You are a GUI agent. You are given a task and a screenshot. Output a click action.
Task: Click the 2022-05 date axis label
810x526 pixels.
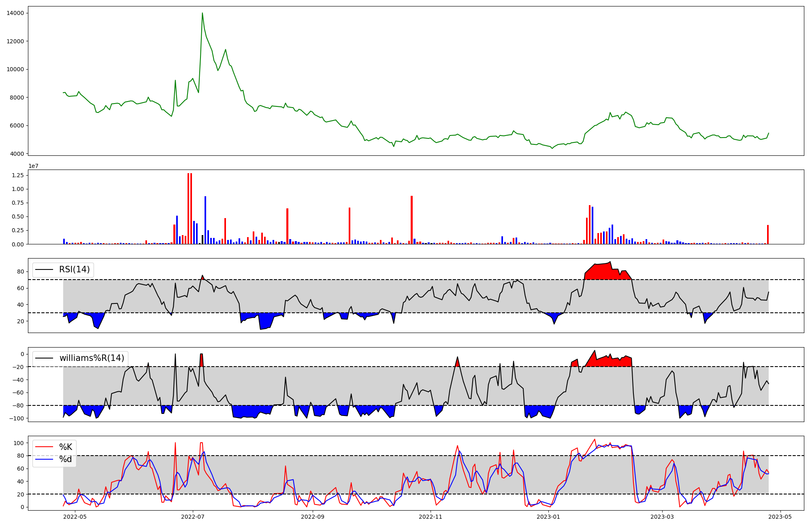pos(75,517)
